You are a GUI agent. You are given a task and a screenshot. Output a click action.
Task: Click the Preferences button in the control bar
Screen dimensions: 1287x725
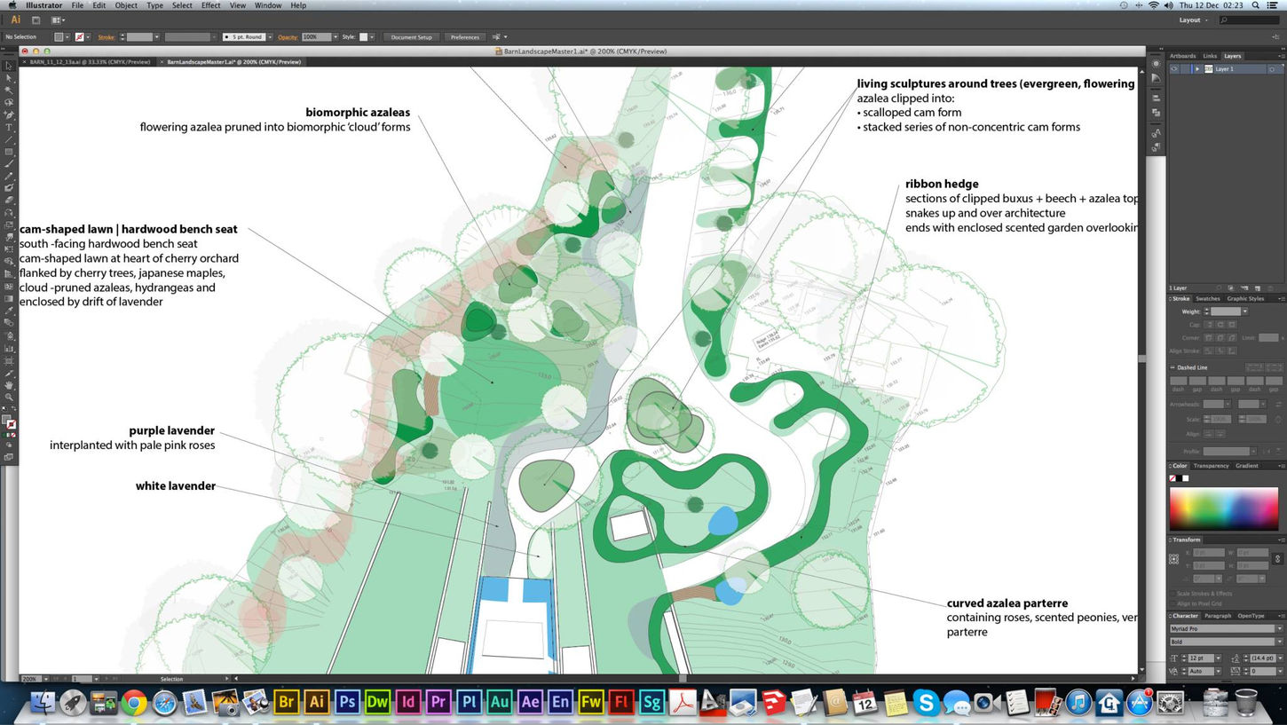click(467, 37)
